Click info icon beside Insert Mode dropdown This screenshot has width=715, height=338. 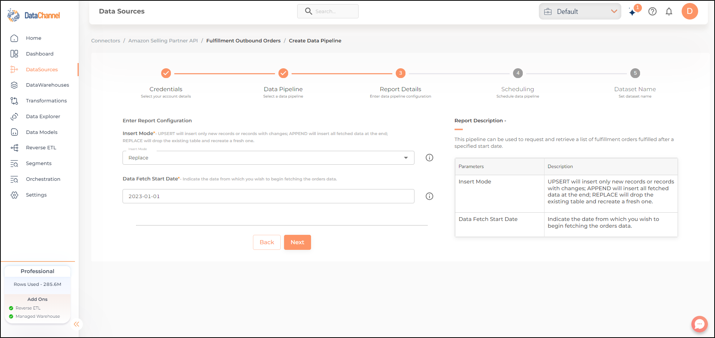click(x=429, y=158)
